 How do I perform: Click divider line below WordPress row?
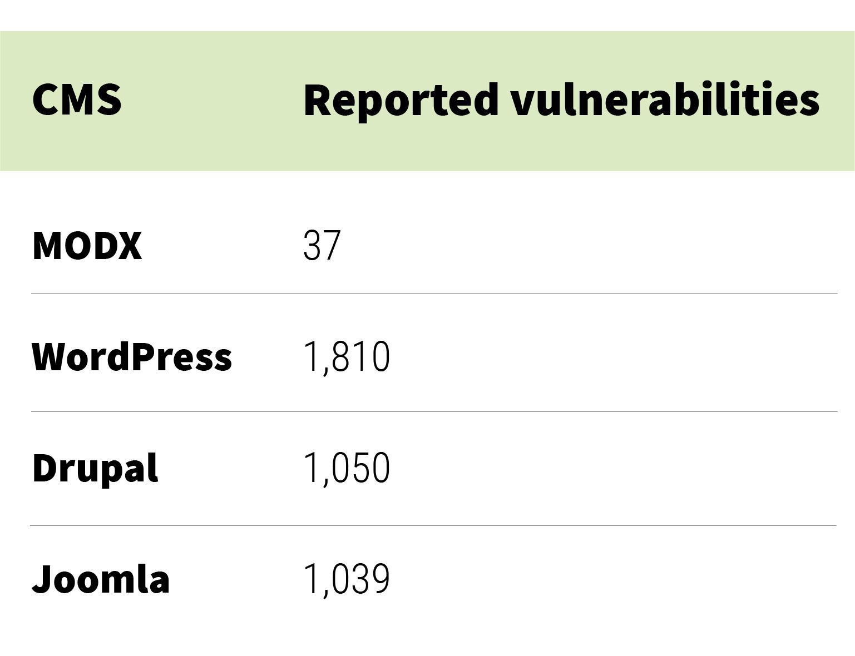tap(434, 412)
